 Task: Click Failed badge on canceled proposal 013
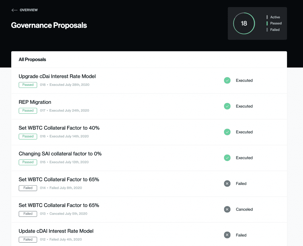28,214
